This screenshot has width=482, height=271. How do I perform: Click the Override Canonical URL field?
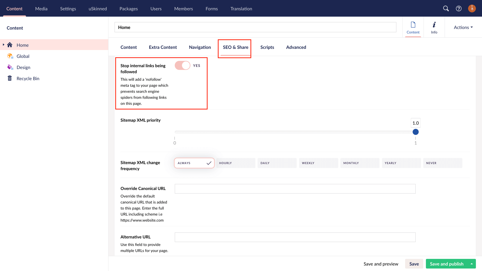295,188
